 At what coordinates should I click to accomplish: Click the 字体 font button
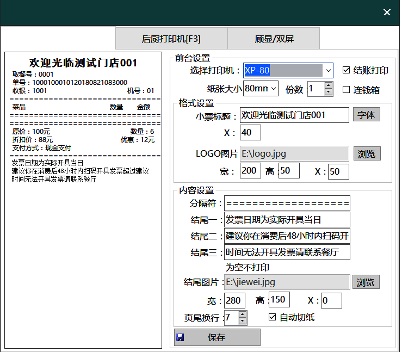366,115
